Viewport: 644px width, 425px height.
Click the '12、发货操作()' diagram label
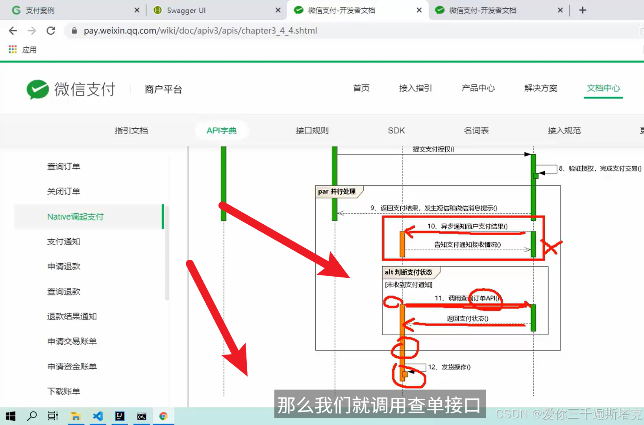pyautogui.click(x=449, y=367)
